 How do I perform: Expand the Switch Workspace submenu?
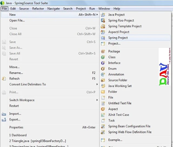pos(97,100)
